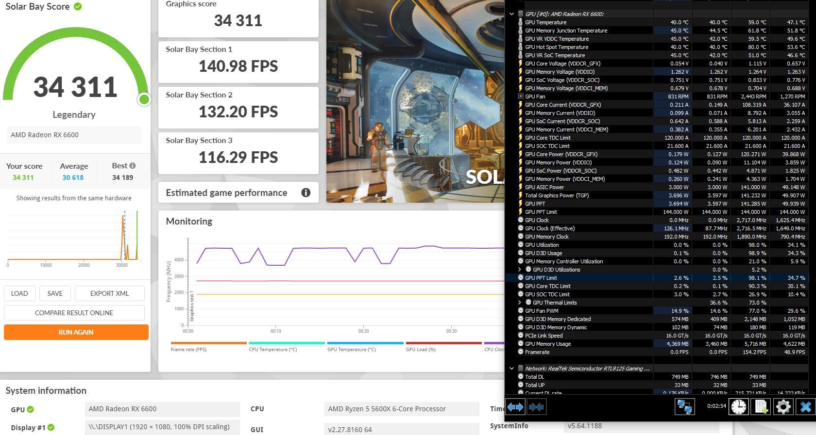The height and width of the screenshot is (435, 816).
Task: Click the chip icon of AMD Radeon RX 6600 group
Action: pos(521,14)
